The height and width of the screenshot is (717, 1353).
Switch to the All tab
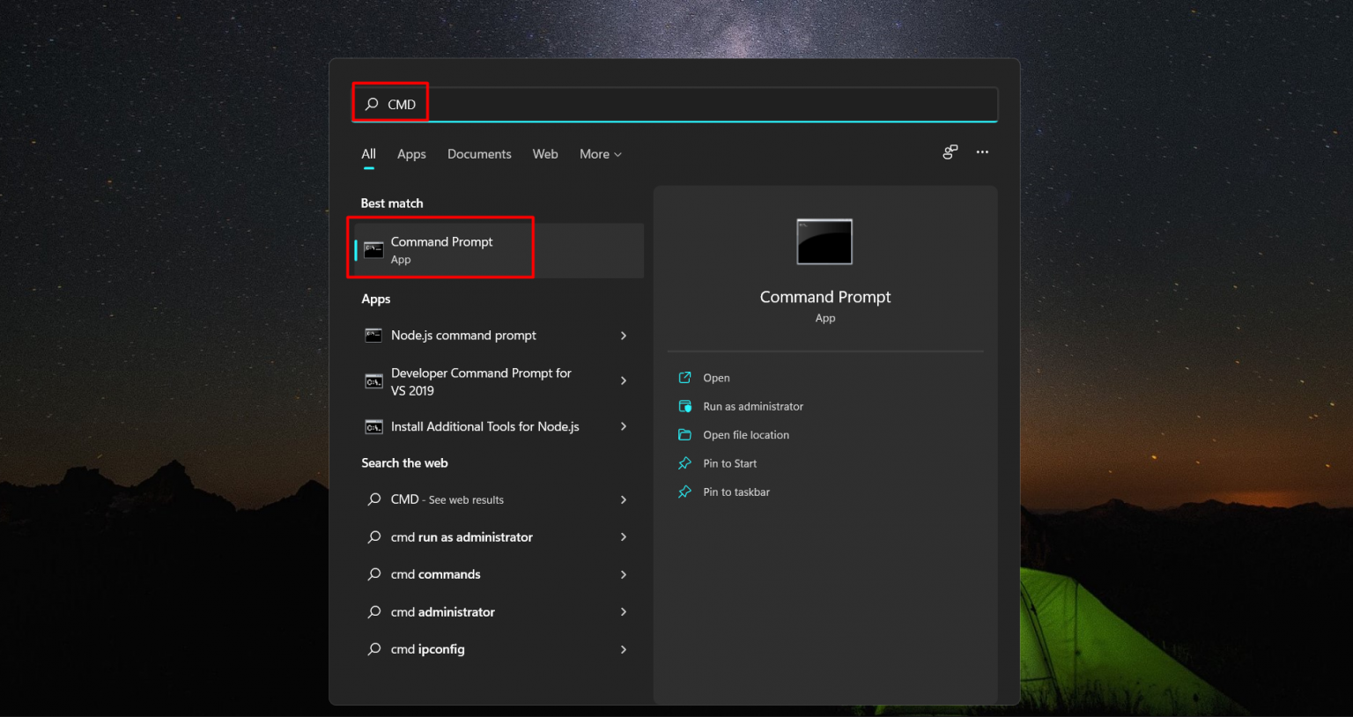[x=368, y=154]
